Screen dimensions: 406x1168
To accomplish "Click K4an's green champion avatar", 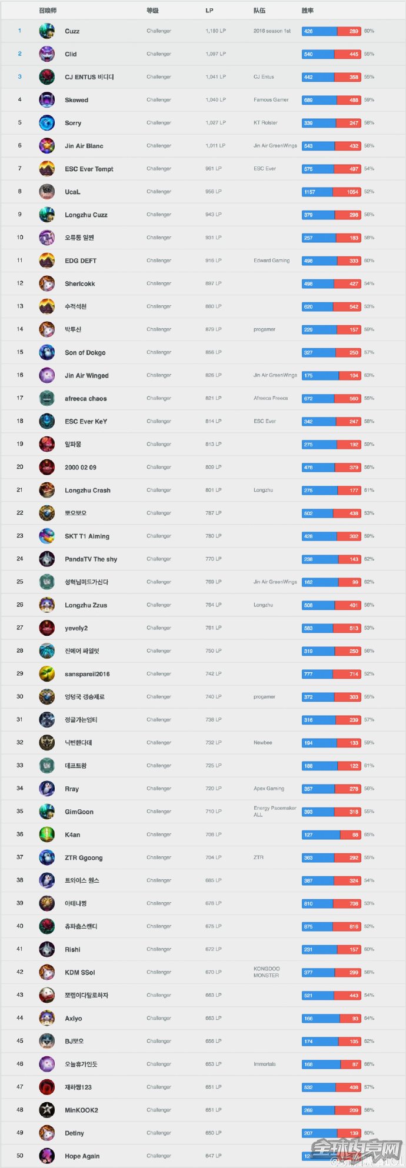I will click(x=46, y=835).
